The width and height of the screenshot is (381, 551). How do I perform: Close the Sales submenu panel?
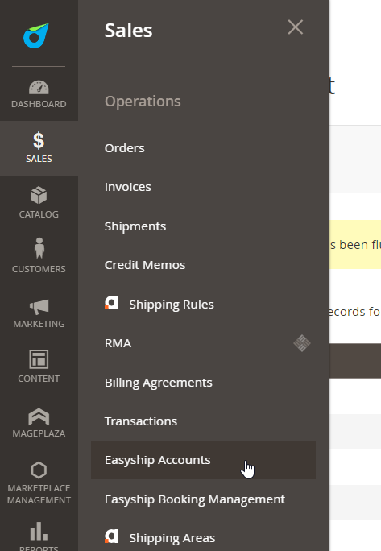[x=296, y=27]
